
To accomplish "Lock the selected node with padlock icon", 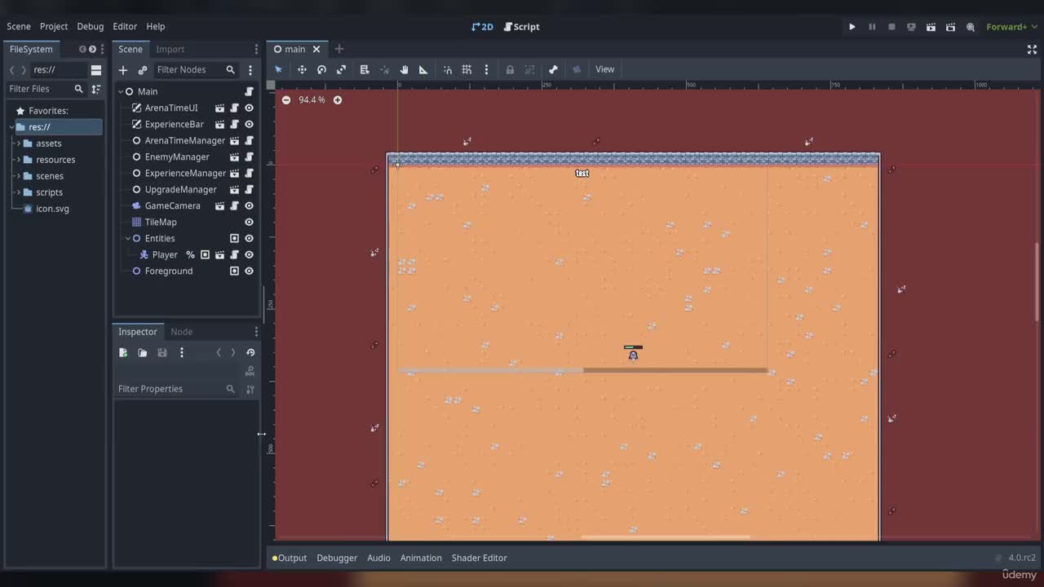I will point(510,69).
